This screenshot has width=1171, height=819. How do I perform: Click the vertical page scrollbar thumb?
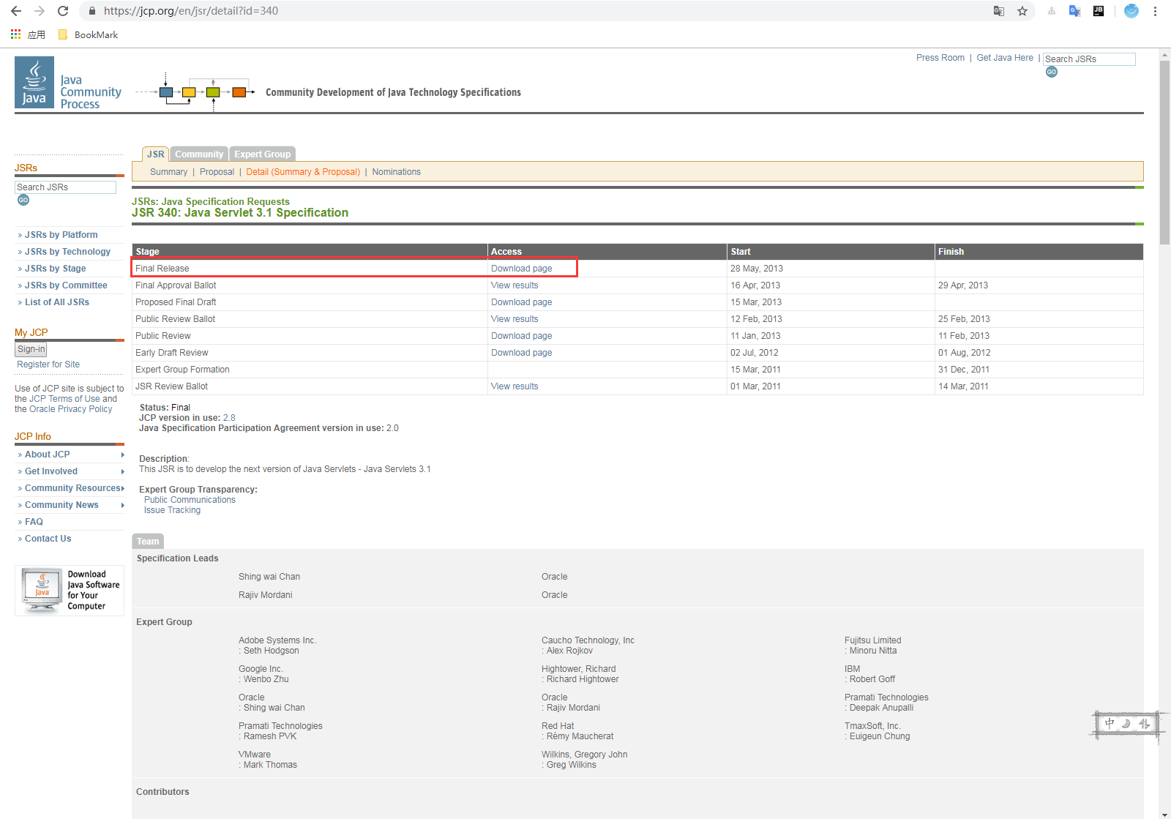(x=1165, y=152)
